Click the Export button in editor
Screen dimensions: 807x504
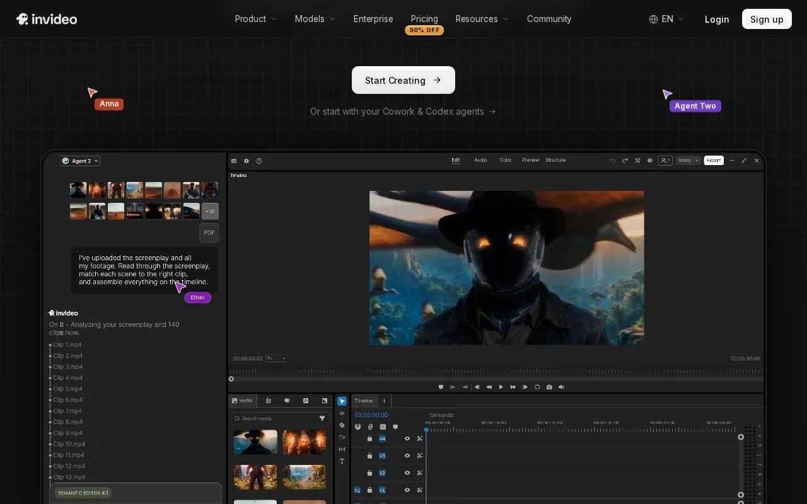coord(714,161)
